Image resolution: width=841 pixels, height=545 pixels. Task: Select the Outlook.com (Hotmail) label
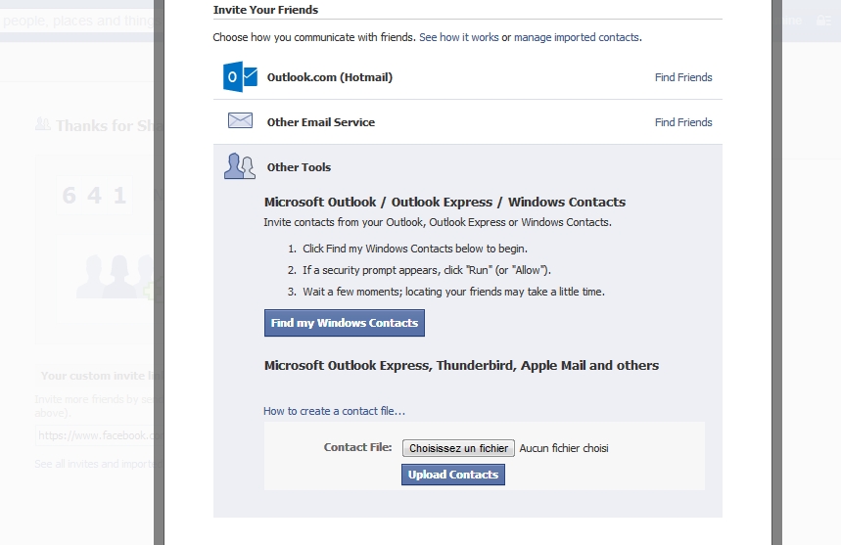point(330,77)
